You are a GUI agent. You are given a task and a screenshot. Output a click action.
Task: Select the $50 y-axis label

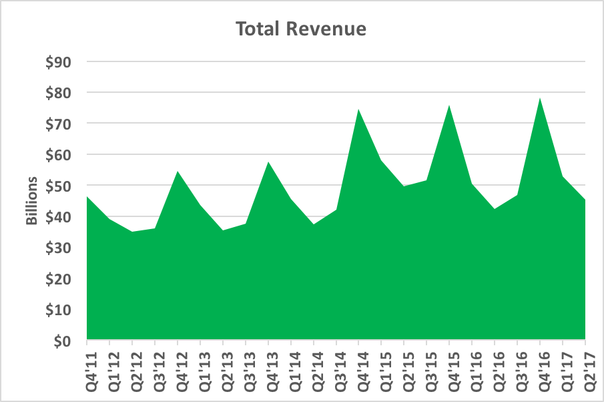click(x=57, y=186)
